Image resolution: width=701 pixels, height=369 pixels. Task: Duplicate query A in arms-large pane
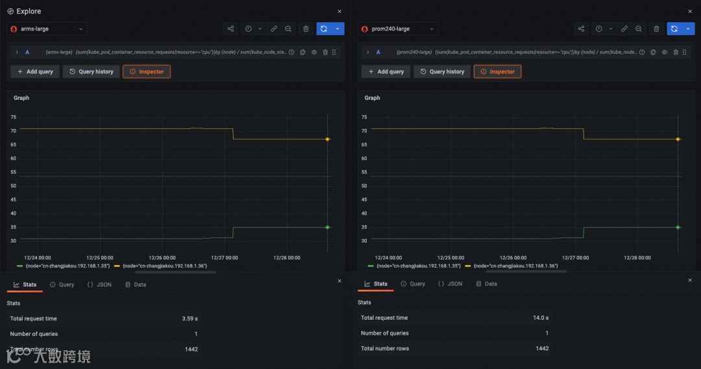point(302,53)
